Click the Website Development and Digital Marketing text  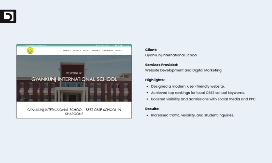pos(183,70)
